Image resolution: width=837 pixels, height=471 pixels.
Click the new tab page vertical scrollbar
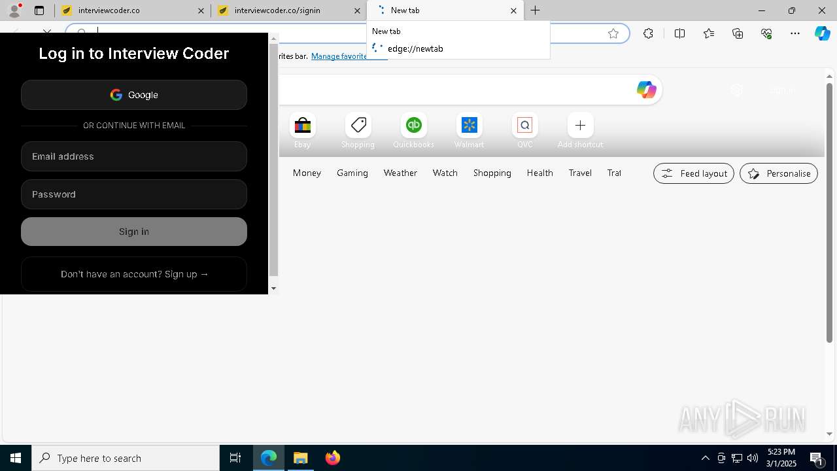(x=830, y=213)
